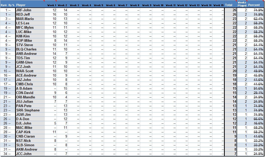
Task: Click the Total column header
Action: (229, 5)
